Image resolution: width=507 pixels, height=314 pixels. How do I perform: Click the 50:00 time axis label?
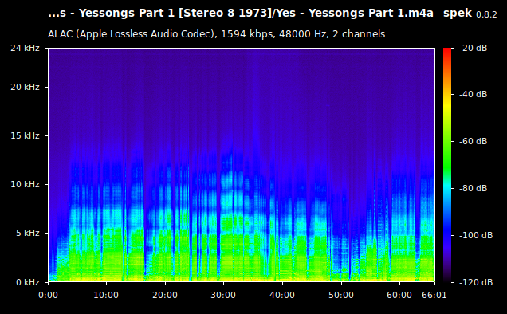tap(341, 295)
